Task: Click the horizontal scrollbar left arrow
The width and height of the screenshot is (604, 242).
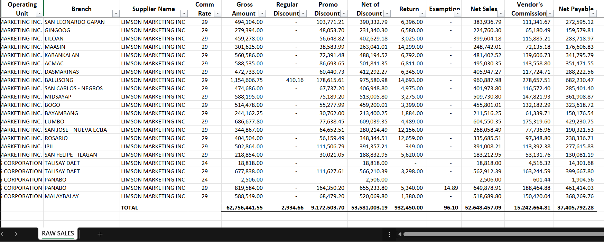Action: point(400,234)
